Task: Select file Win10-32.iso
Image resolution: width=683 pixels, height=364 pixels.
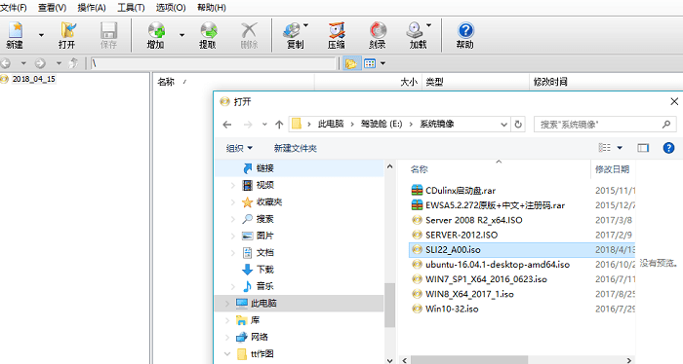Action: tap(452, 309)
